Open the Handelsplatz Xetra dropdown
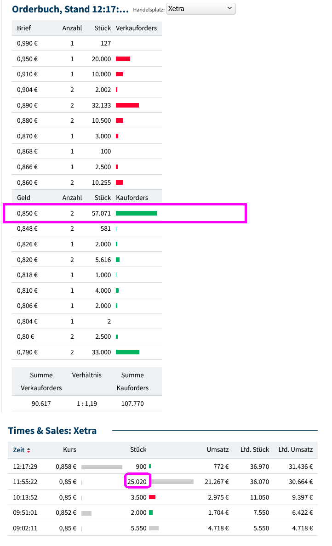 point(200,9)
